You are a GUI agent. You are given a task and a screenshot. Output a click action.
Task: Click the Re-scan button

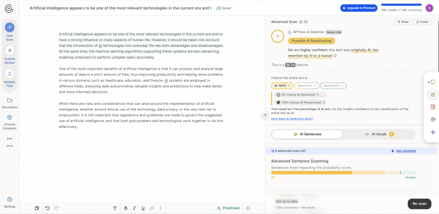419,204
